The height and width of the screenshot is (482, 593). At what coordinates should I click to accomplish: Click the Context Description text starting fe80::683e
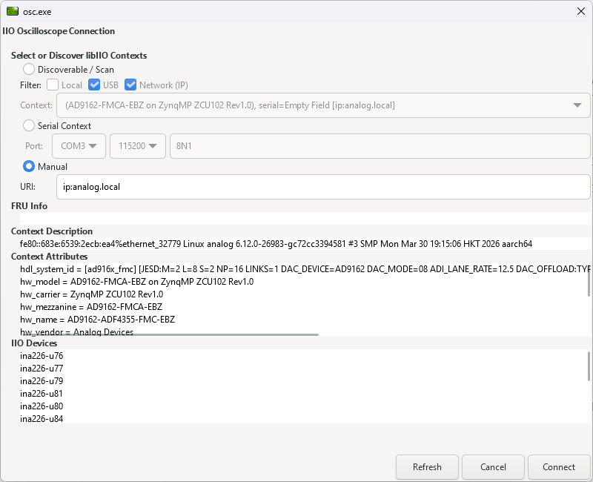click(x=276, y=244)
